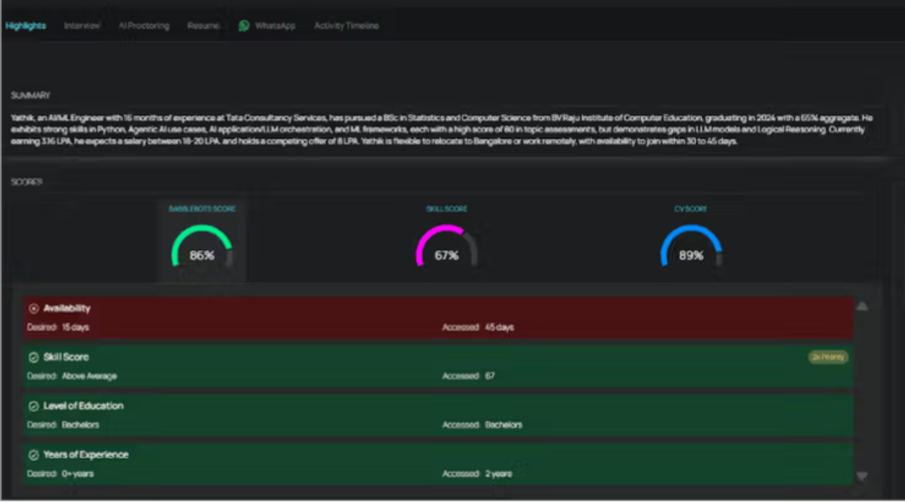Click the blue 89% CV score gauge
Viewport: 905px width, 503px height.
pos(691,247)
